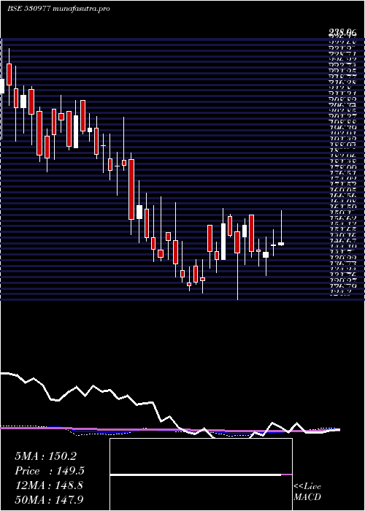Click the '<<Live MACD' label

click(307, 492)
